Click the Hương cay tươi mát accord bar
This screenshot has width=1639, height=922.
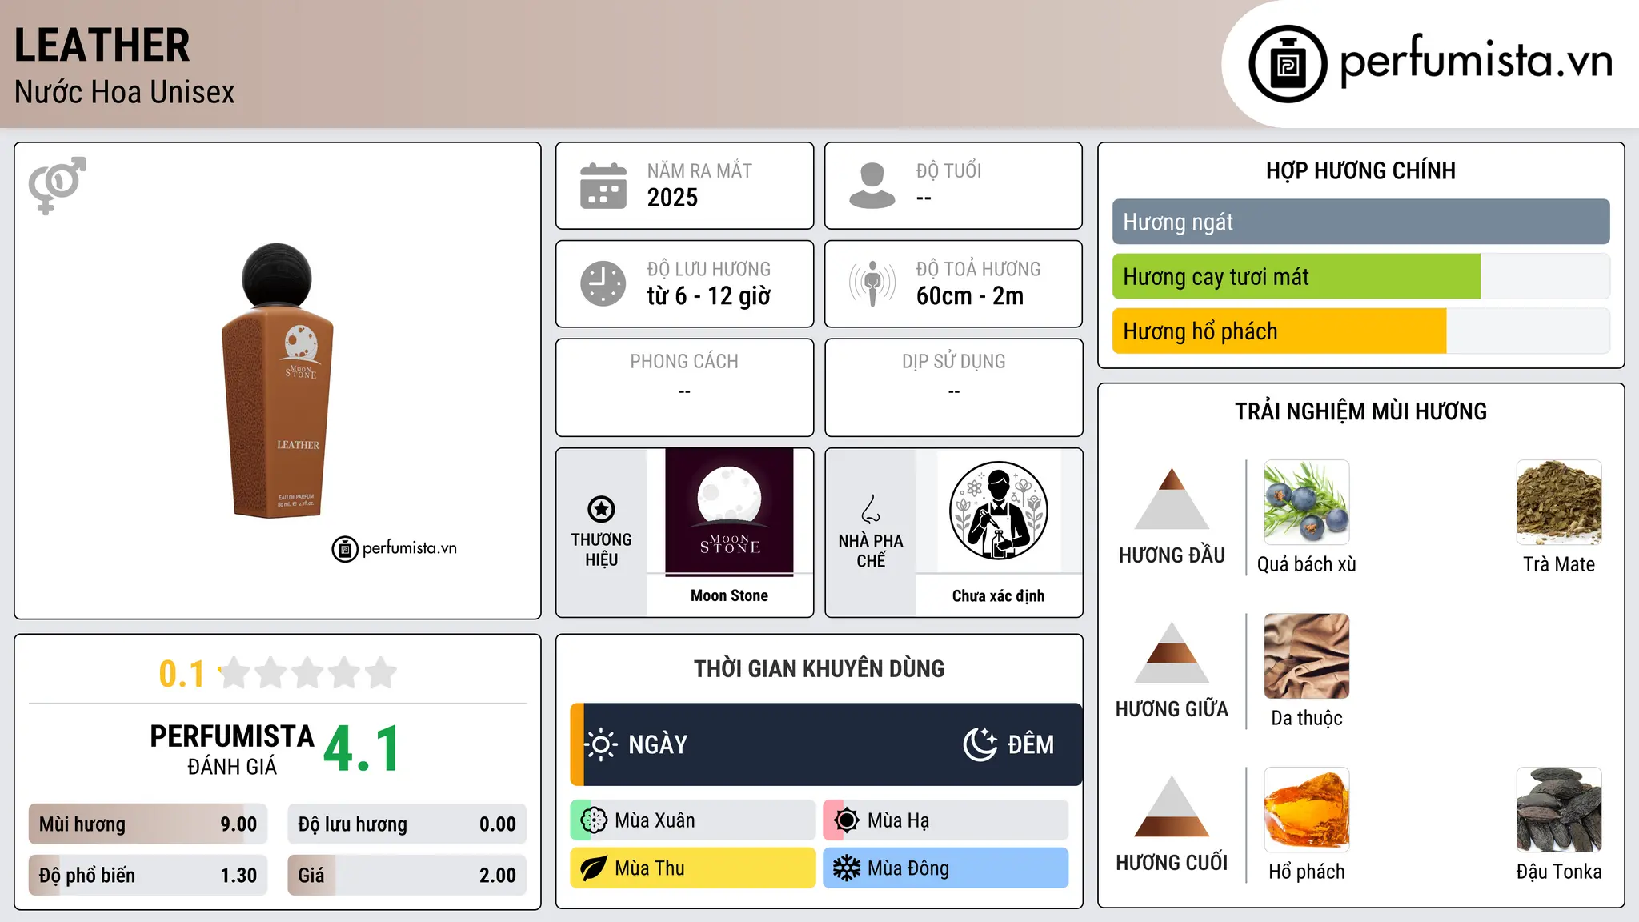[1360, 276]
